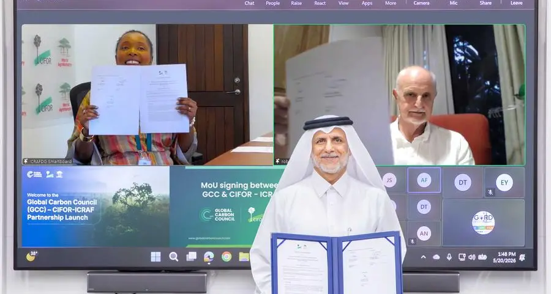Select the AN participant avatar

pyautogui.click(x=424, y=233)
